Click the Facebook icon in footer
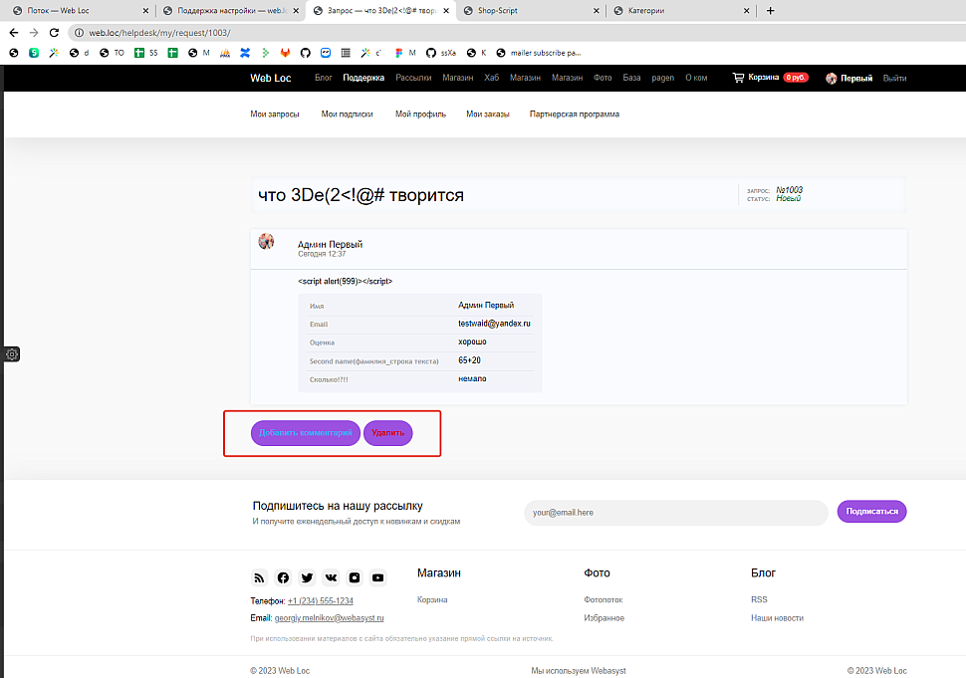This screenshot has width=966, height=678. coord(283,577)
